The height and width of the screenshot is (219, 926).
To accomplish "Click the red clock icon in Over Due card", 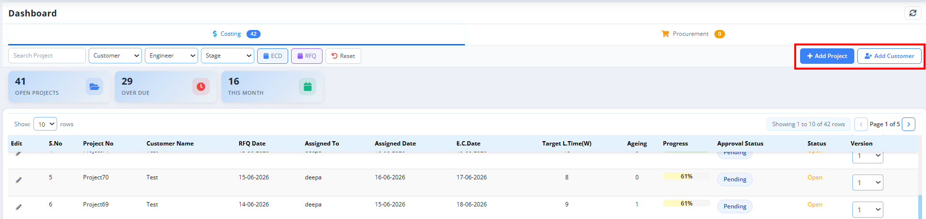I will (201, 87).
